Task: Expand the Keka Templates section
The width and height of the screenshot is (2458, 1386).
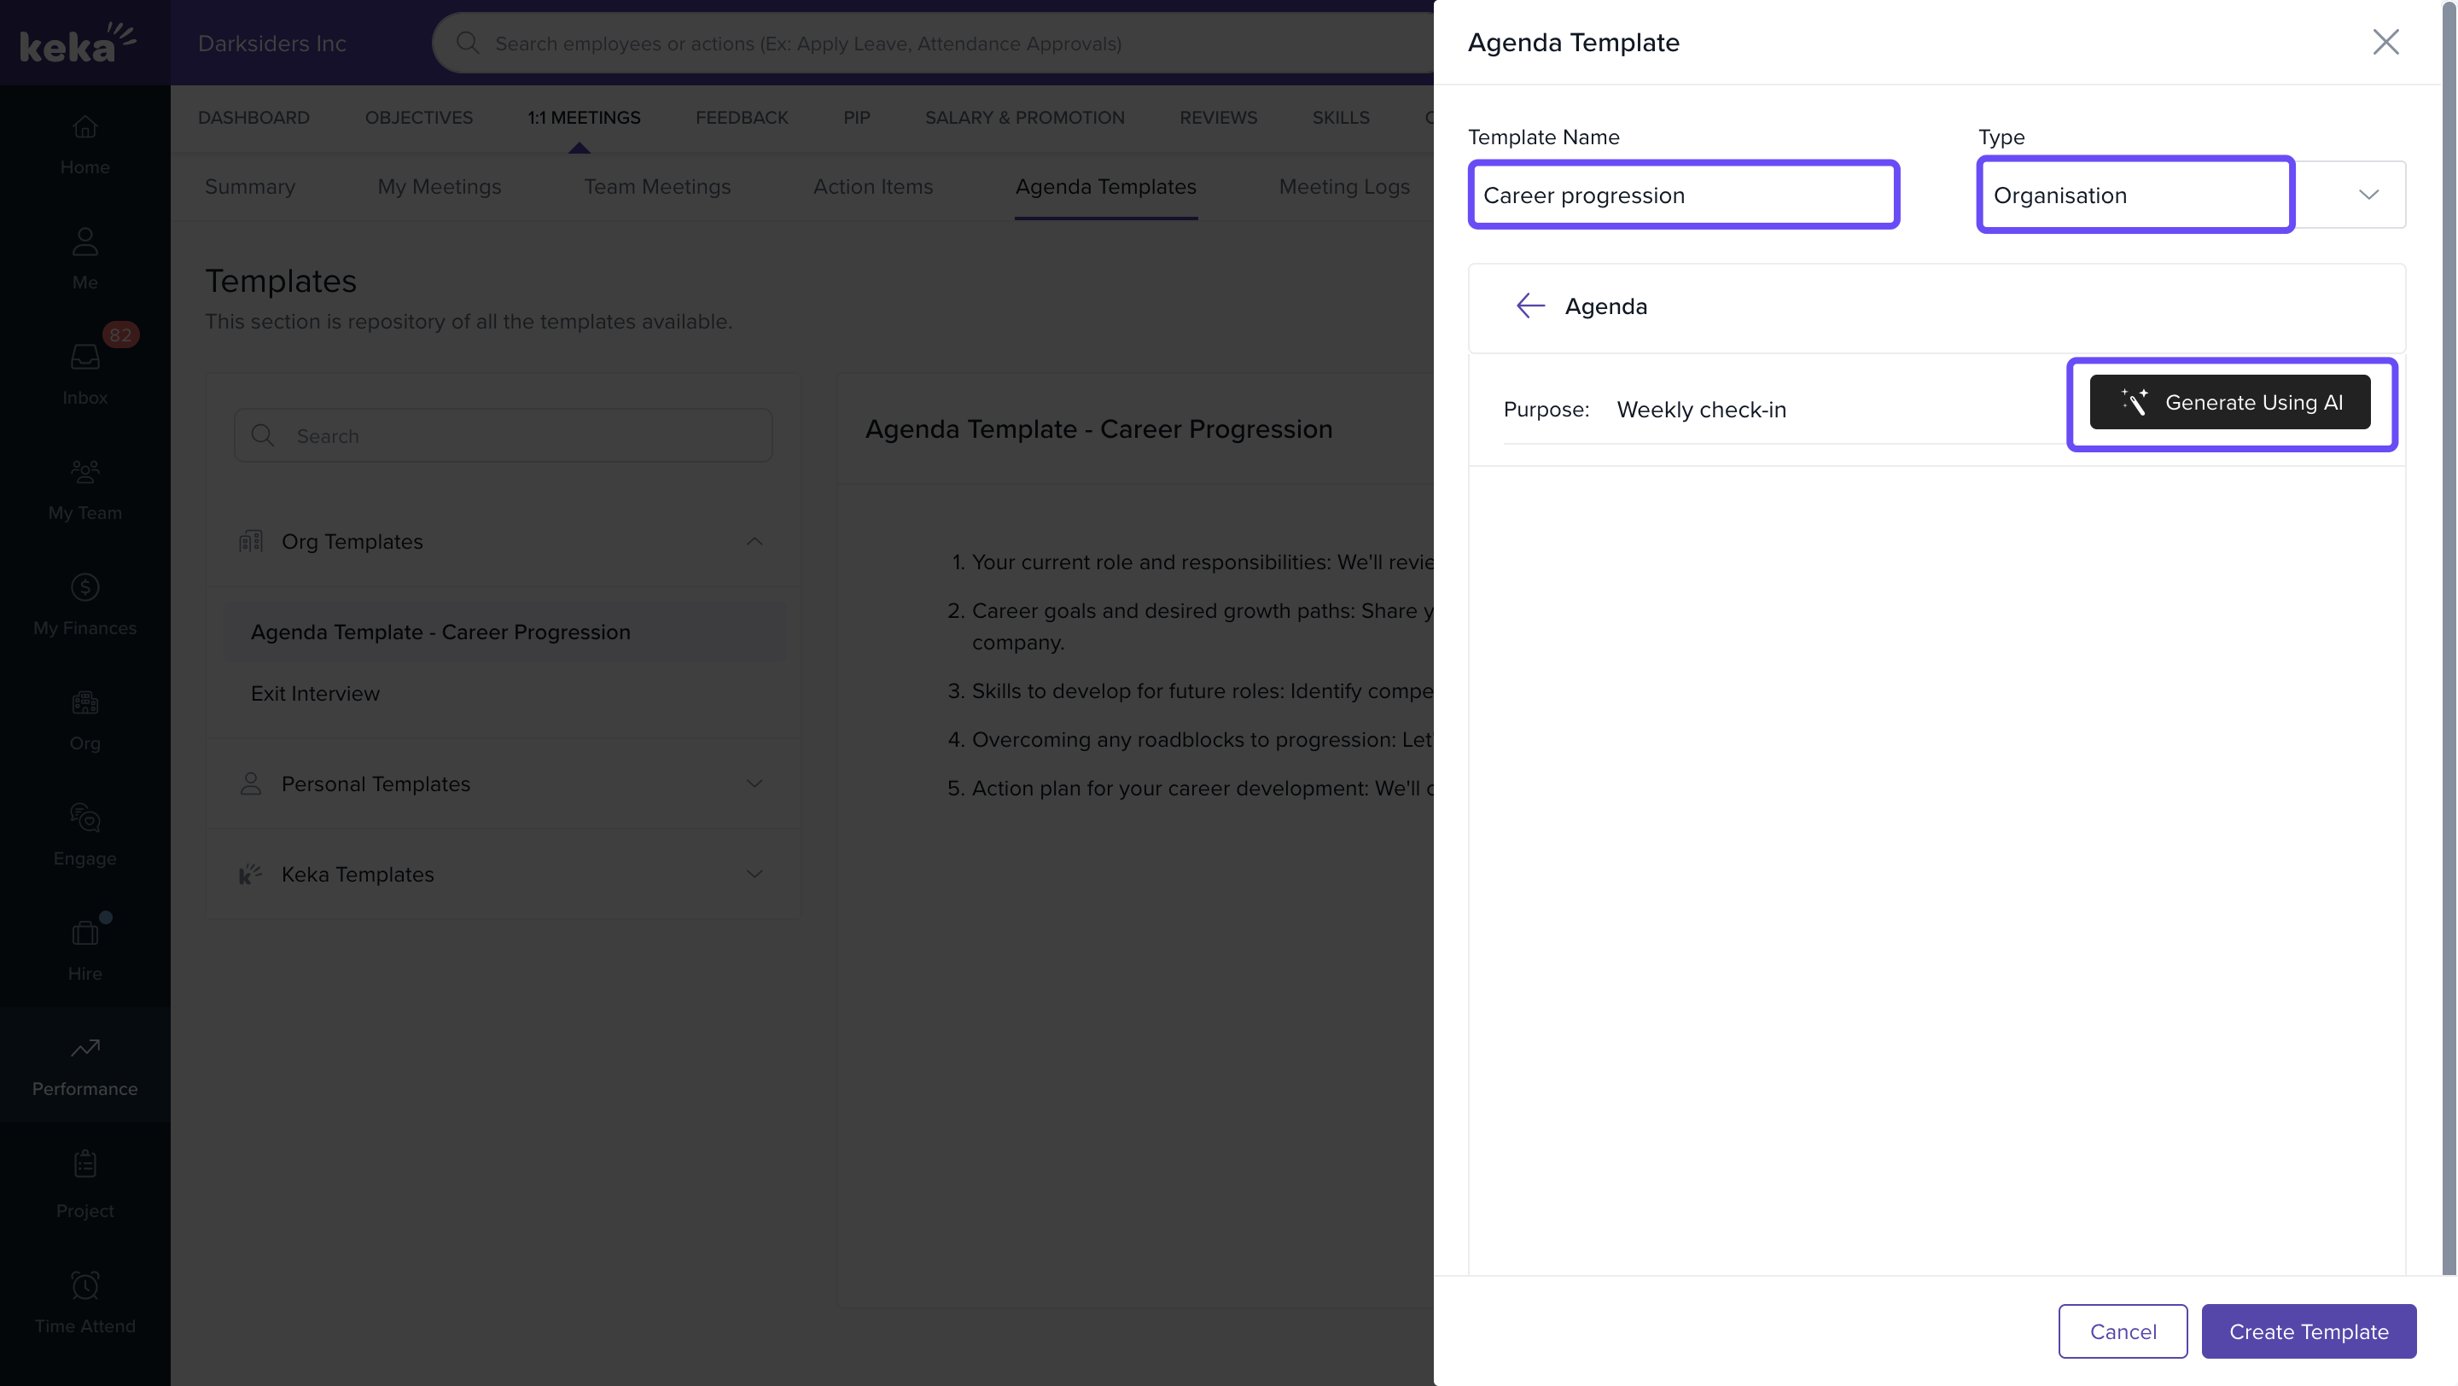Action: [x=754, y=874]
